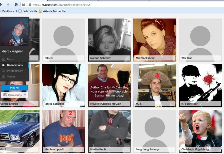Open Videos from the sidebar menu
This screenshot has width=224, height=154.
(x=14, y=77)
